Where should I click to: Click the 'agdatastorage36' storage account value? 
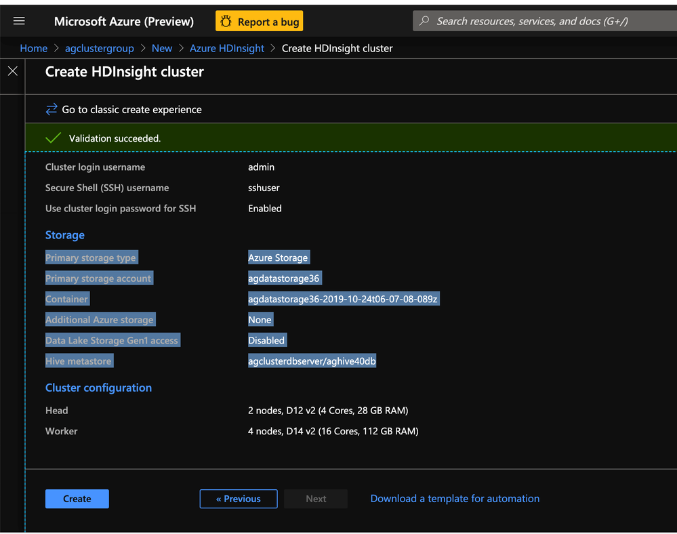pos(285,278)
